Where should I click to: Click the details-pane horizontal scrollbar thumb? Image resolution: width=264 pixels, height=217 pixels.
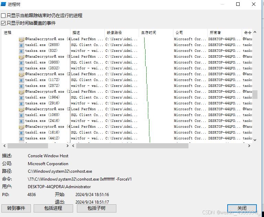[x=132, y=146]
